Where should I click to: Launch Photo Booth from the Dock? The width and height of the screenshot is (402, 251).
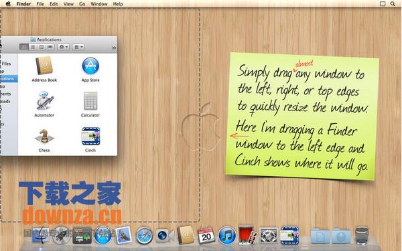tap(247, 235)
